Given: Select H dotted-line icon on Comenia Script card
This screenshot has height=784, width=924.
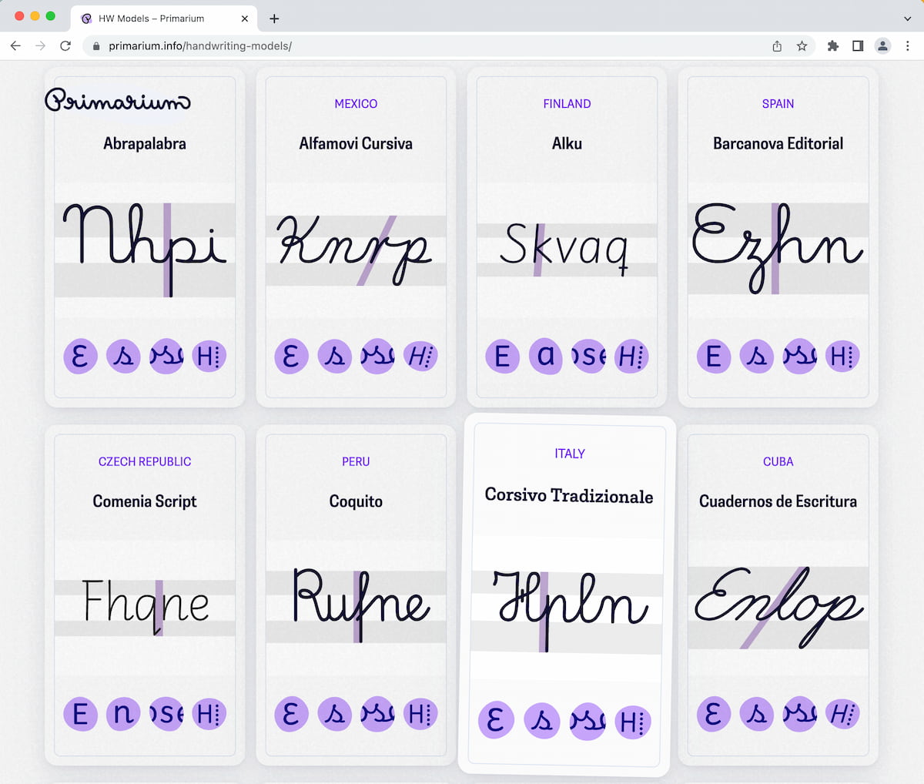Looking at the screenshot, I should tap(209, 714).
